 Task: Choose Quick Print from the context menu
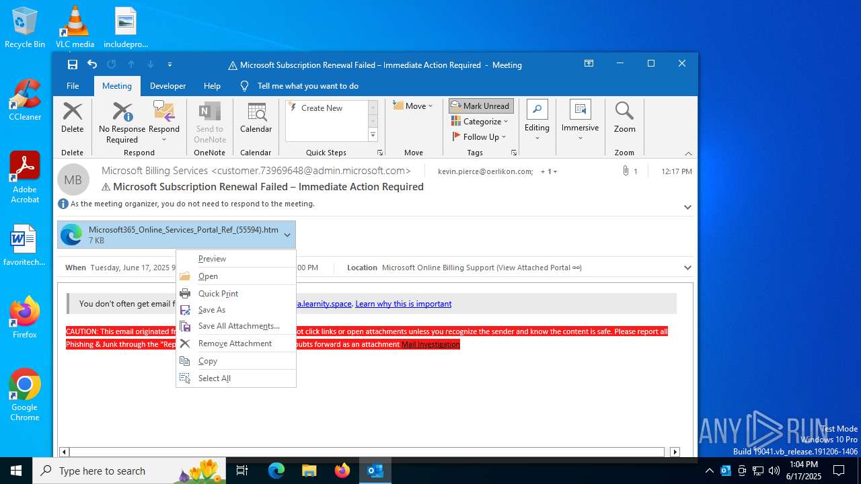point(236,294)
